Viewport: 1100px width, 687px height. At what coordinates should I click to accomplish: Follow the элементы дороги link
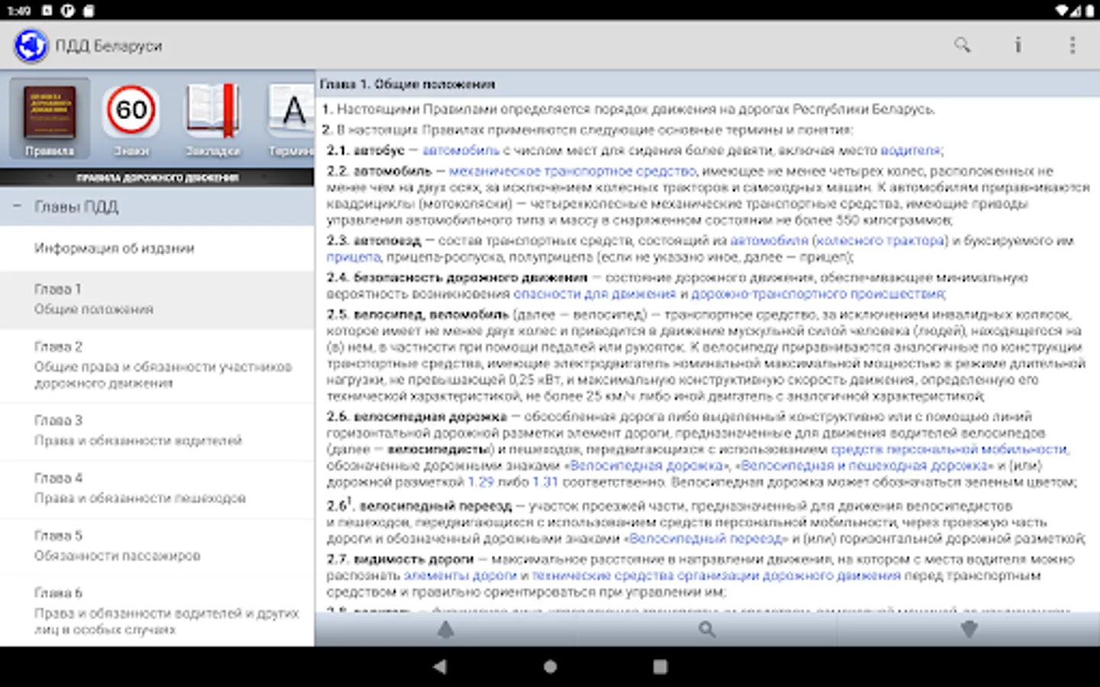point(460,576)
